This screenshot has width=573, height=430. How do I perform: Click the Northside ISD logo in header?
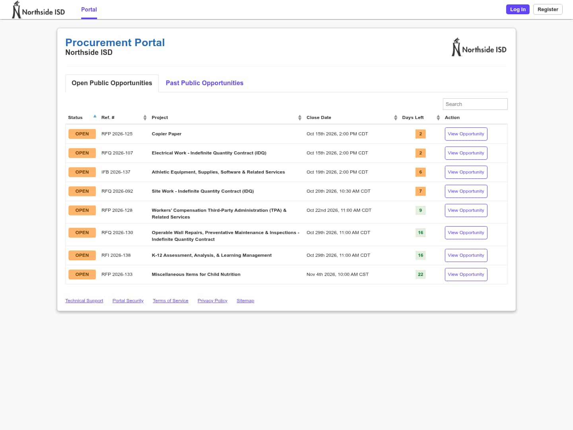tap(39, 10)
